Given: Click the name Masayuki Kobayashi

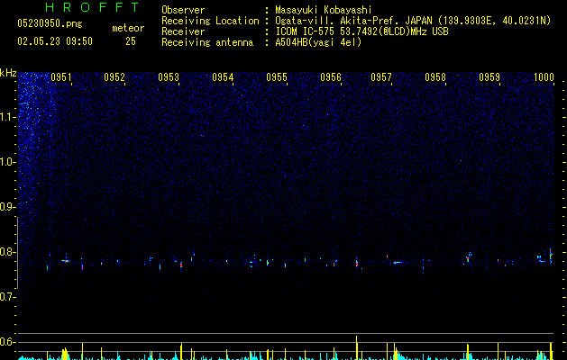Looking at the screenshot, I should (324, 10).
